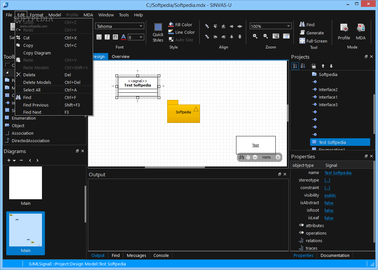Open the Documentation tab
Screen dimensions: 378x270
335,255
